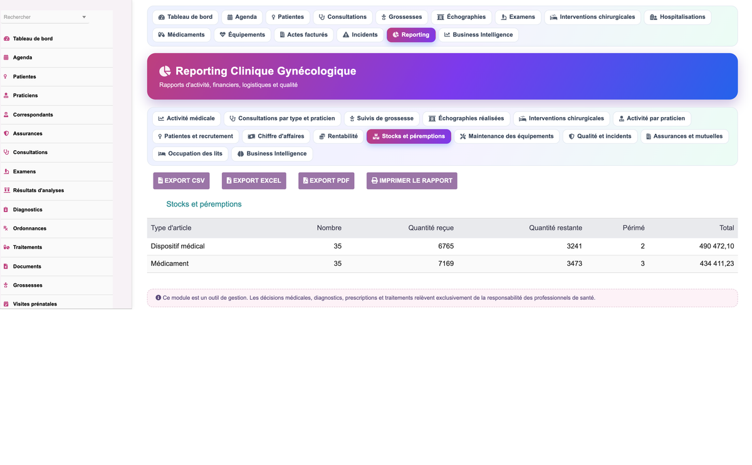Click Documents file icon in sidebar
Viewport: 752px width, 465px height.
coord(6,267)
